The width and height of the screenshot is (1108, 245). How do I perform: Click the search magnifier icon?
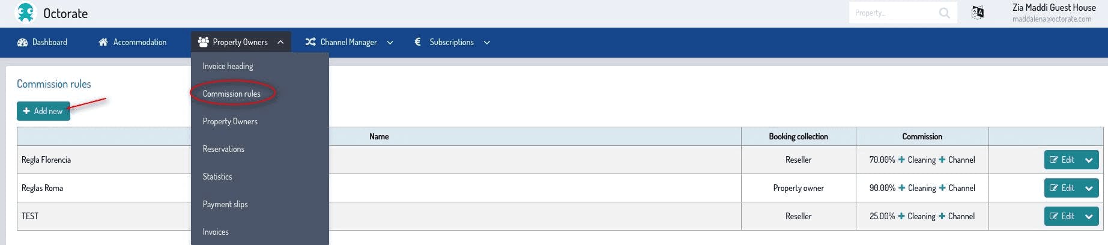944,13
